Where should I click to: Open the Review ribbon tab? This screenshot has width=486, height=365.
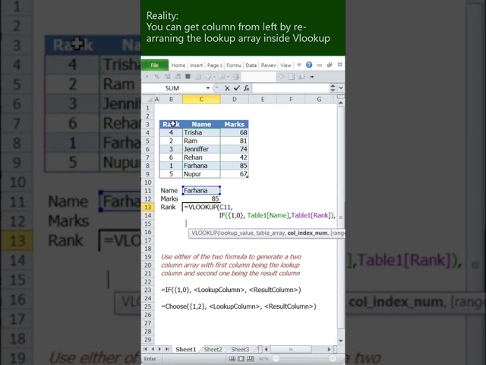click(268, 65)
